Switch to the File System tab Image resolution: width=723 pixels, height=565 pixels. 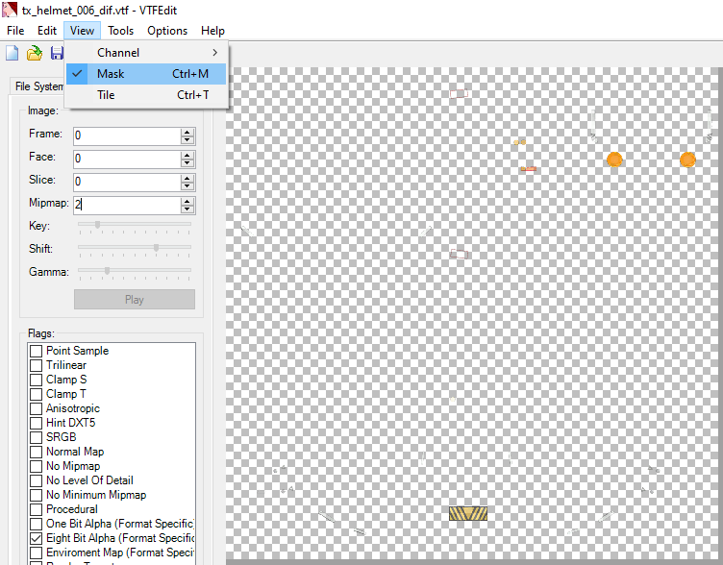click(37, 86)
